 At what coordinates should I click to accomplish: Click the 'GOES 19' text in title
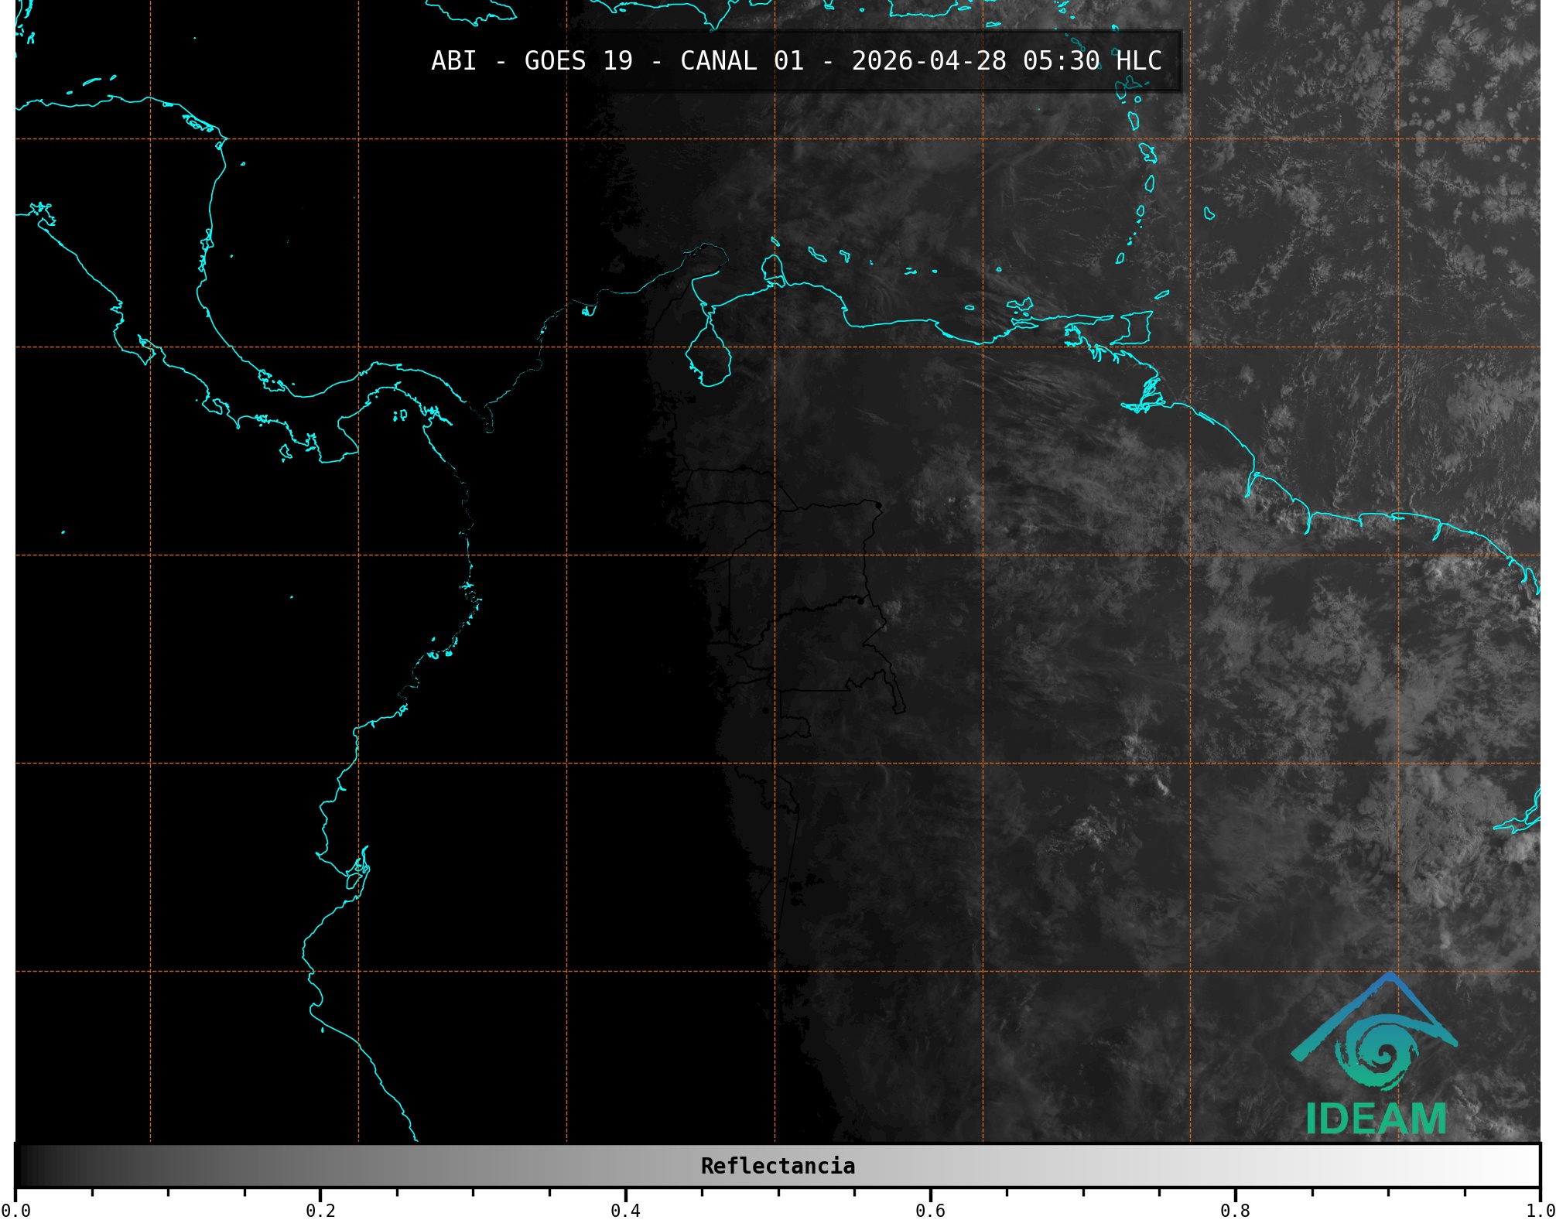(578, 60)
